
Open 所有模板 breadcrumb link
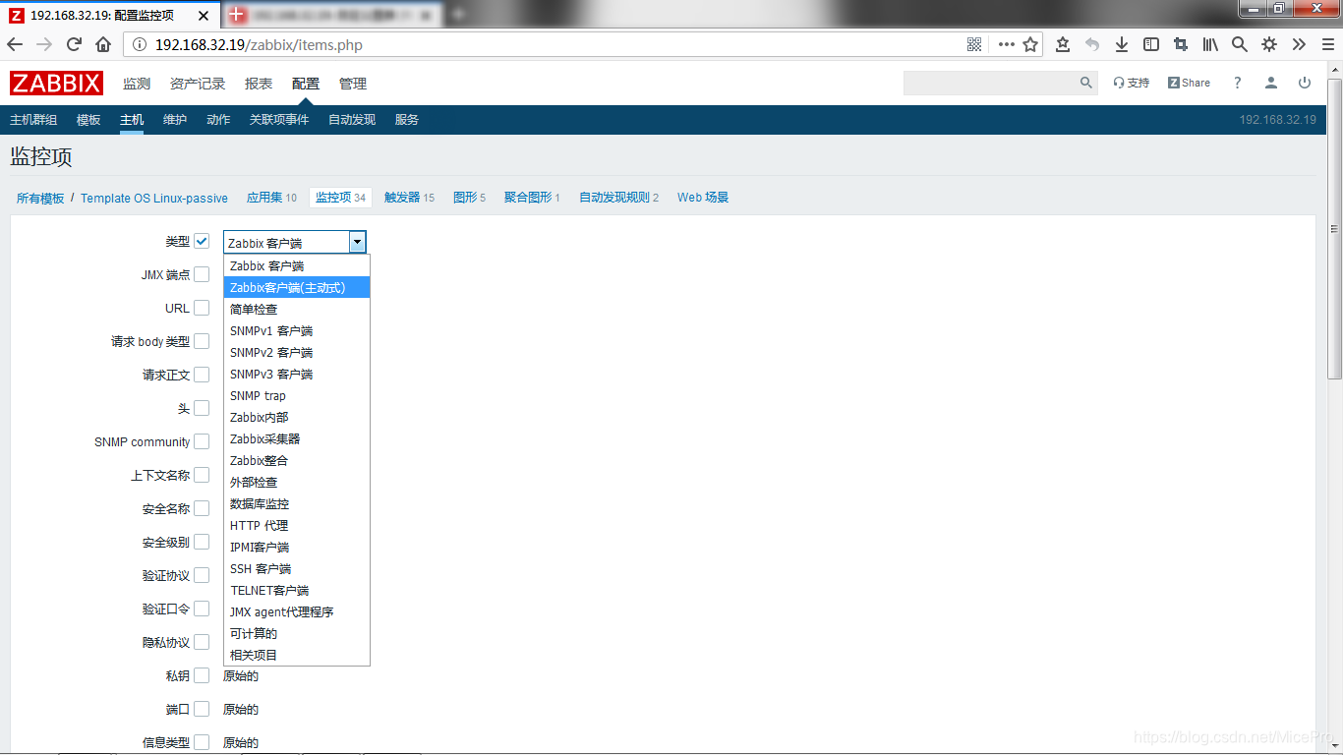tap(40, 198)
